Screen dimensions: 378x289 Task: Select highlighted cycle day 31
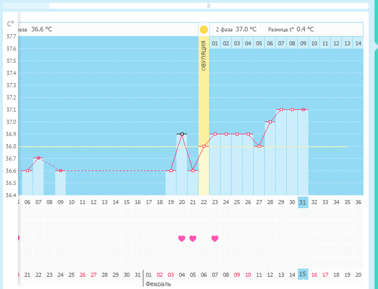pyautogui.click(x=303, y=202)
